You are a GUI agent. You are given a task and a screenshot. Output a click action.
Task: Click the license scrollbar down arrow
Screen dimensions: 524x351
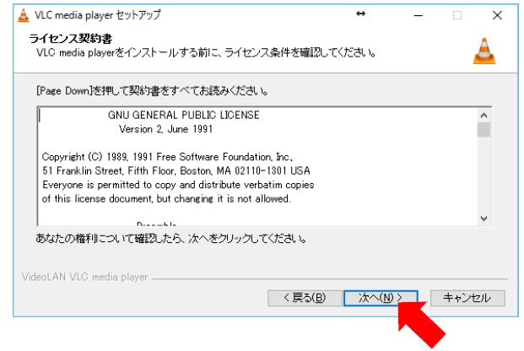[483, 219]
